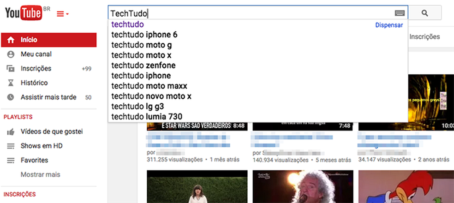Select the 'techtudo' suggestion

pos(128,24)
